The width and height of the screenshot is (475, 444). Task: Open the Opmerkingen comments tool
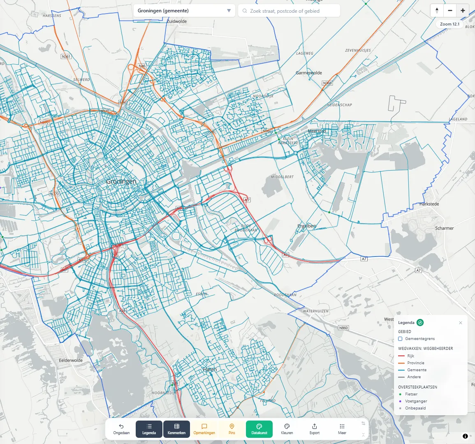tap(204, 429)
